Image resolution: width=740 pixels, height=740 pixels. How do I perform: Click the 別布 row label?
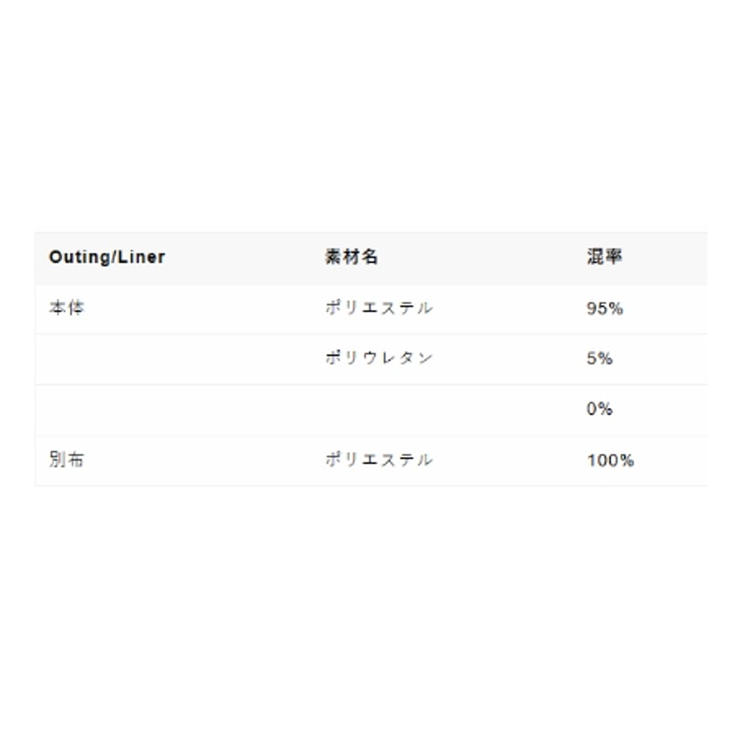click(67, 459)
